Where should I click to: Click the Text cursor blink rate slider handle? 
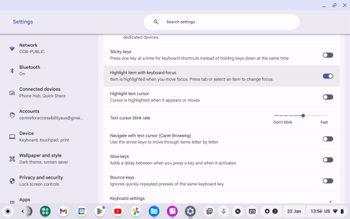click(303, 116)
